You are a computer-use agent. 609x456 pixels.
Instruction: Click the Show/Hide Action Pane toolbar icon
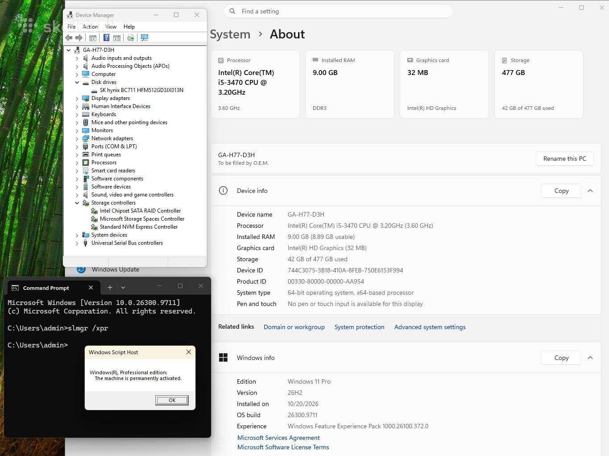click(117, 38)
